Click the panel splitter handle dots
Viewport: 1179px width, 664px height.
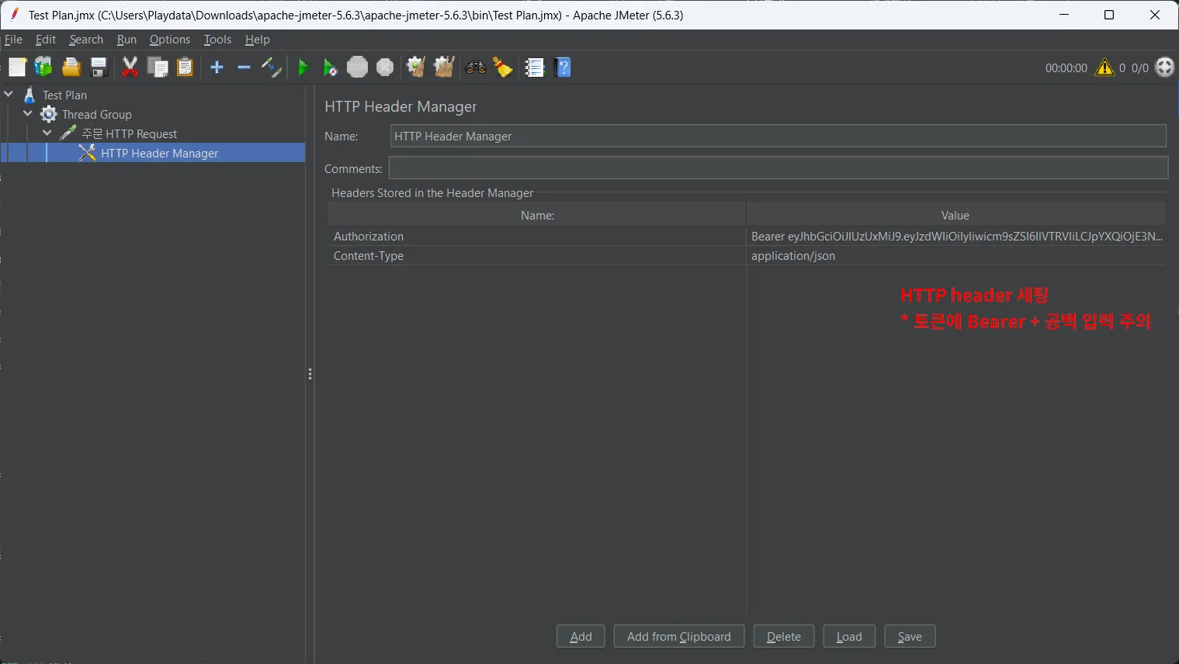tap(310, 374)
